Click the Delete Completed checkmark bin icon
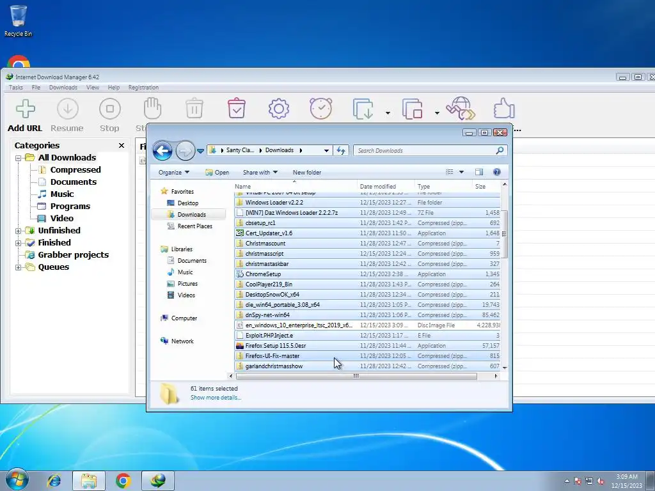The height and width of the screenshot is (491, 655). click(237, 109)
